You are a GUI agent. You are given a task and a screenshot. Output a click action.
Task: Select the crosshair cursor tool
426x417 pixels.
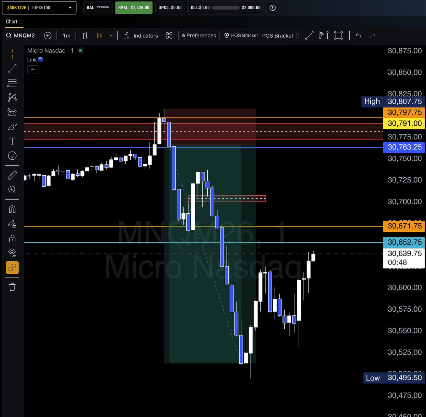click(12, 54)
